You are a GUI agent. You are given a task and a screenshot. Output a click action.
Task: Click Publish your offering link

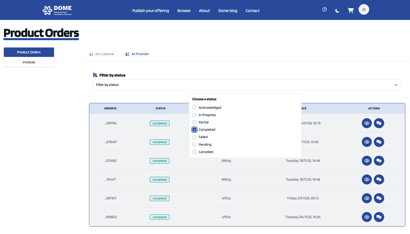point(150,11)
